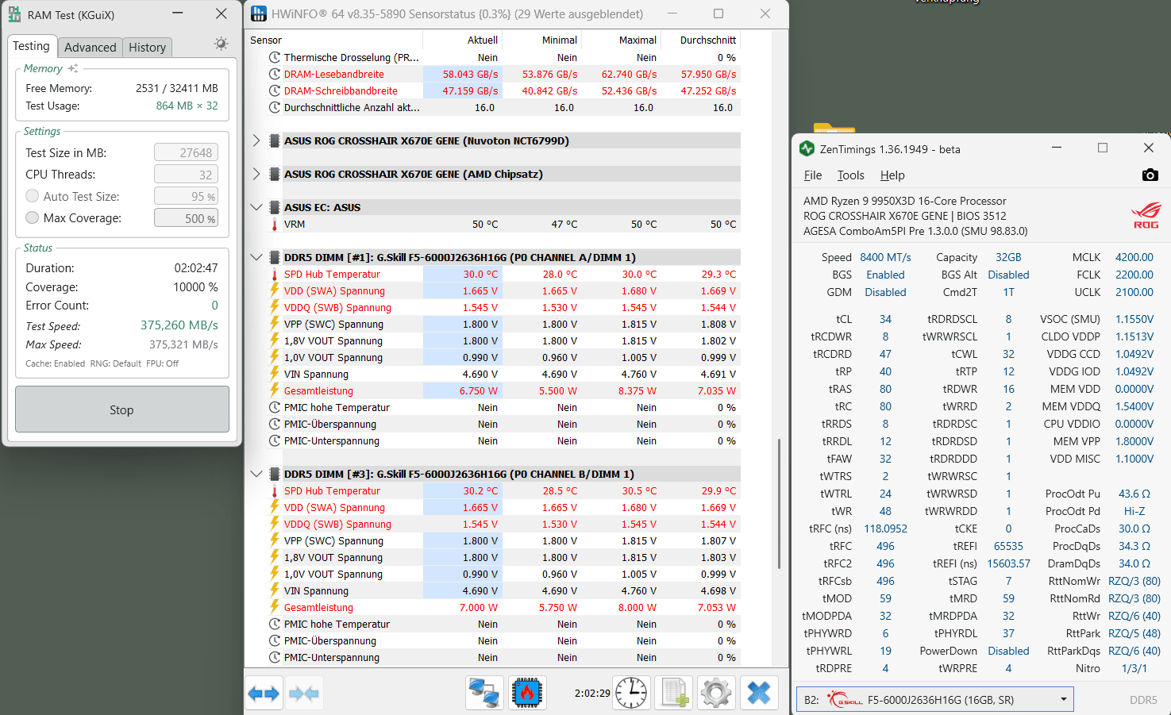Open the File menu in ZenTimings
The height and width of the screenshot is (715, 1171).
pyautogui.click(x=813, y=175)
